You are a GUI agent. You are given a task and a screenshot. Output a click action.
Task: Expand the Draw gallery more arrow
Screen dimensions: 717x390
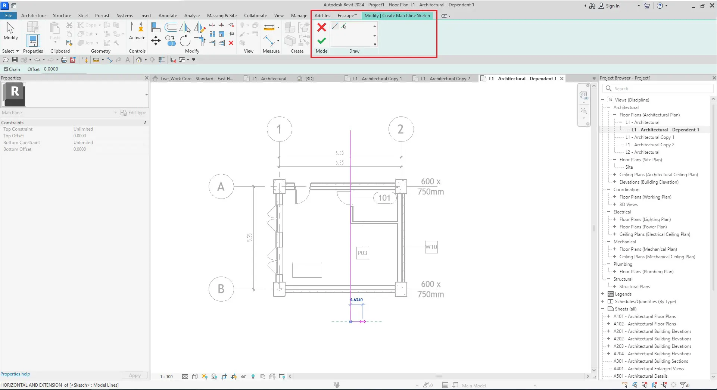(x=375, y=44)
